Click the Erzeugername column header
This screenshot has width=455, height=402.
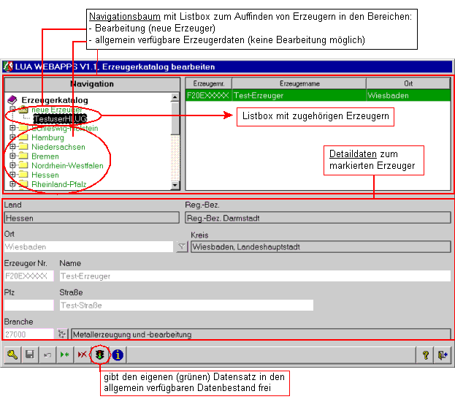[x=298, y=83]
